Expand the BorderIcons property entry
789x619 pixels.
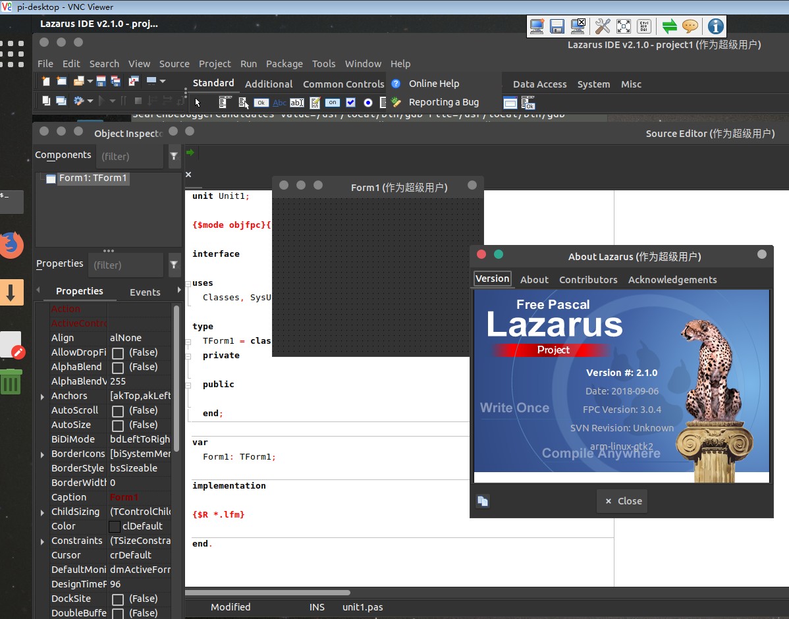coord(42,454)
